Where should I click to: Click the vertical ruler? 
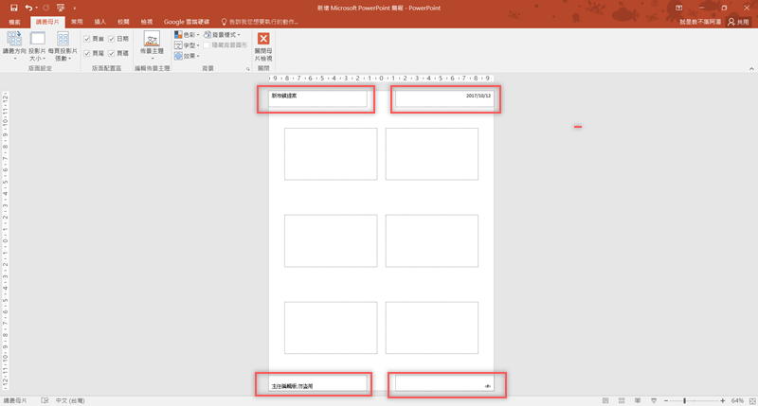tap(6, 241)
